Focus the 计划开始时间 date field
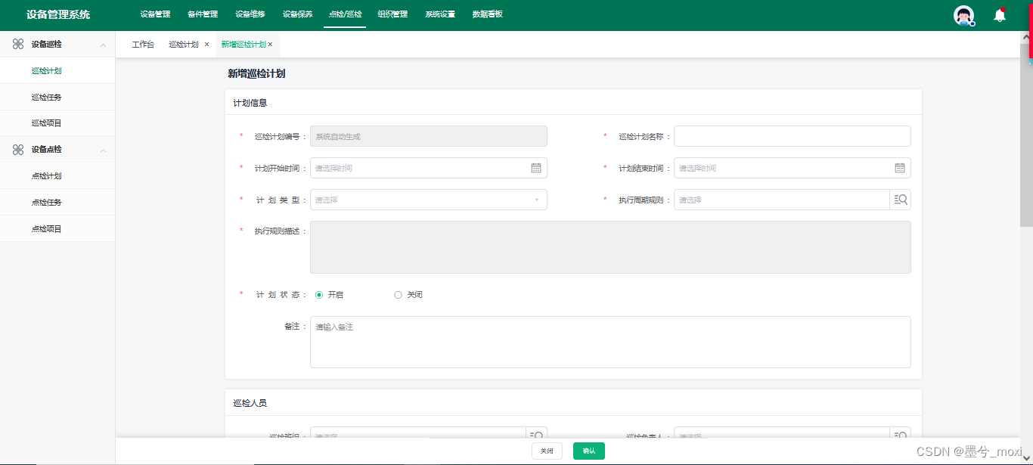 coord(429,168)
